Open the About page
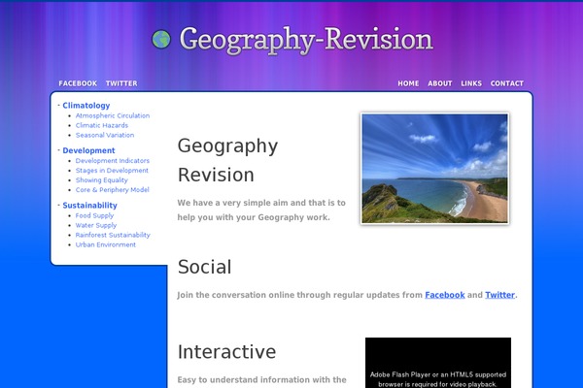 pos(440,83)
